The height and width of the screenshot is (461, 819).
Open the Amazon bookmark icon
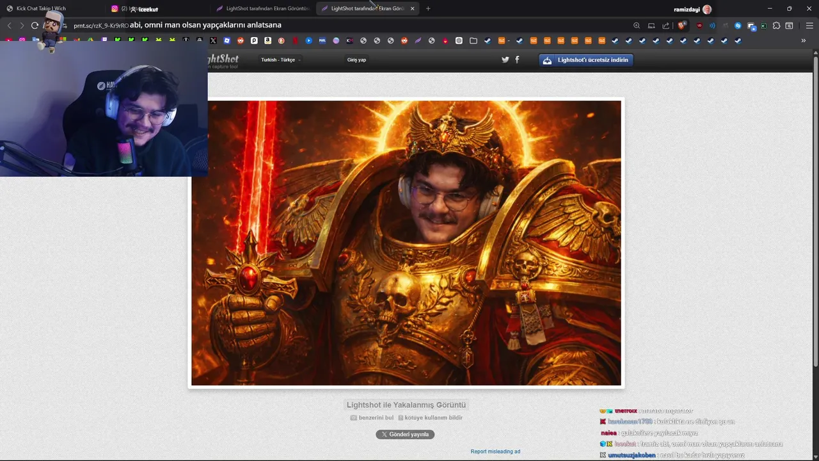point(268,40)
